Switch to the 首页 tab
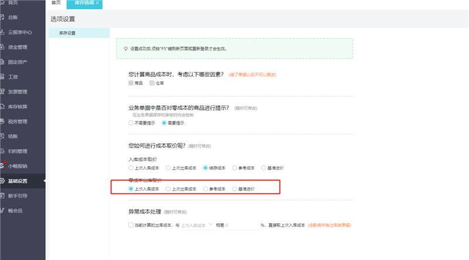The width and height of the screenshot is (469, 260). point(56,4)
